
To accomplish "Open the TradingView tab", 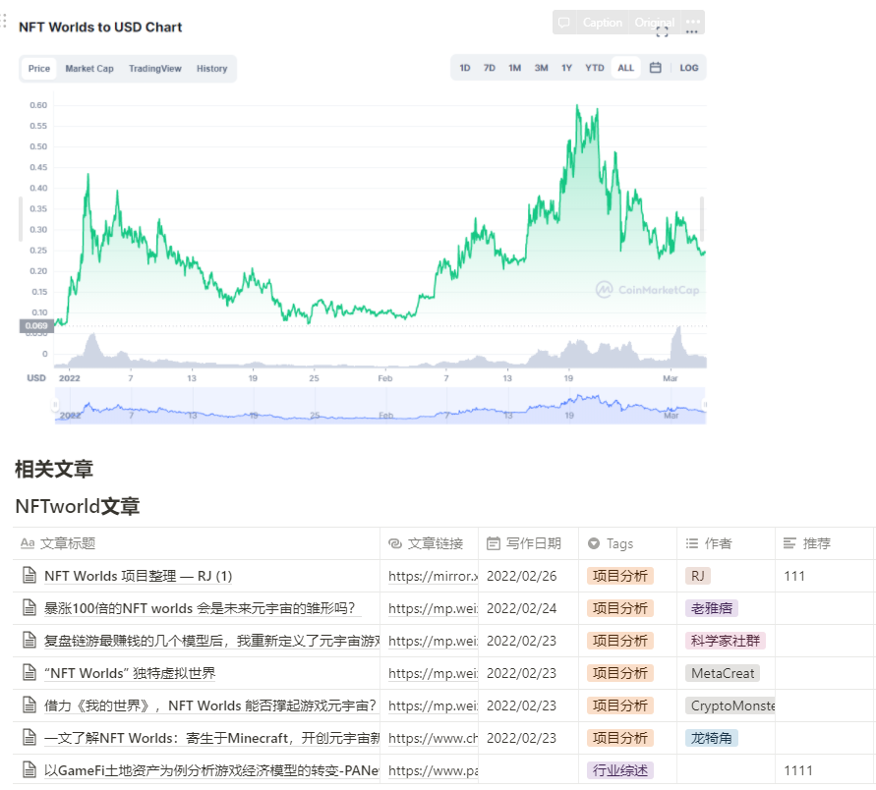I will (x=154, y=68).
